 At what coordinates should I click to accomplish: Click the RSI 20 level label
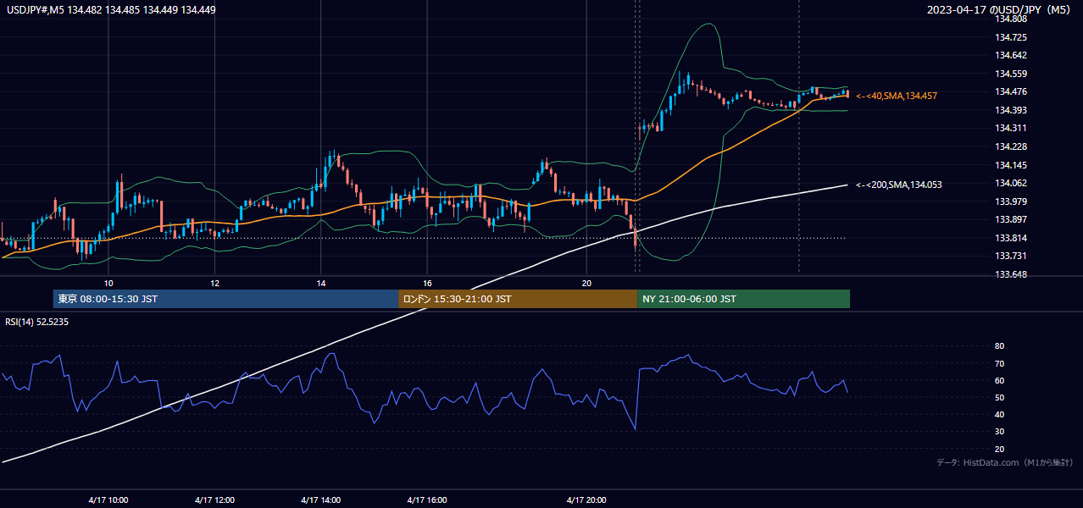point(999,449)
